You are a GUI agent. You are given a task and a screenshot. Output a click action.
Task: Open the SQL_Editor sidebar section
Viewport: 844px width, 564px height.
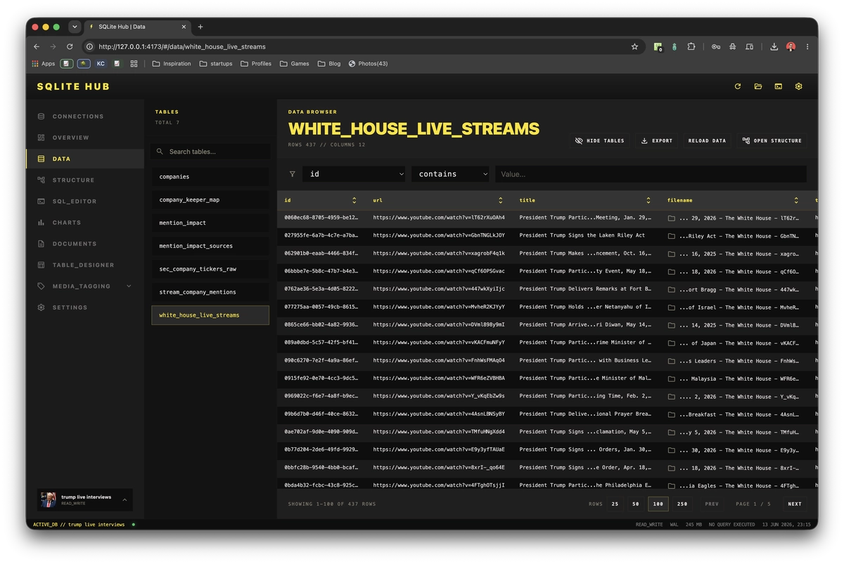click(x=85, y=202)
